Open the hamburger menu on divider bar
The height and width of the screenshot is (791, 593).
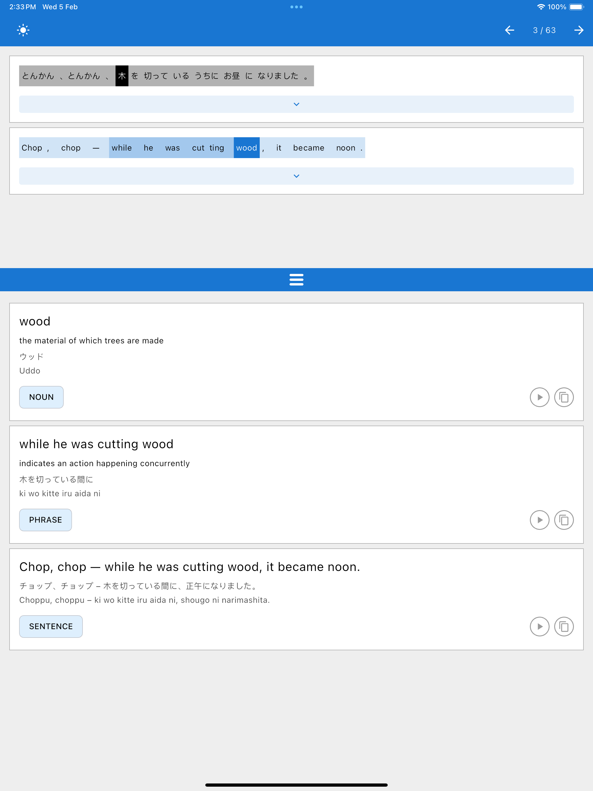click(296, 280)
